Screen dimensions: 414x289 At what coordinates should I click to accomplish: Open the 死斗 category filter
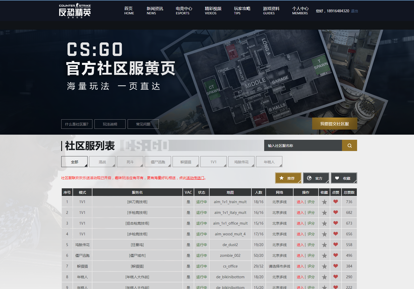pos(130,161)
